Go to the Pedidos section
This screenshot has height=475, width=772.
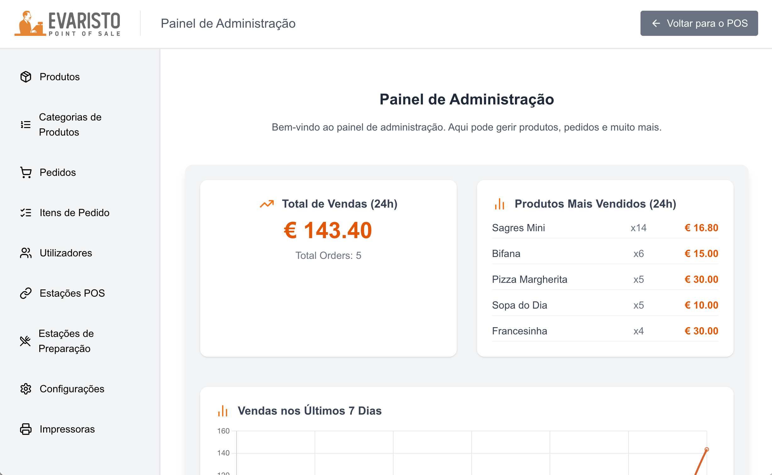pyautogui.click(x=58, y=172)
